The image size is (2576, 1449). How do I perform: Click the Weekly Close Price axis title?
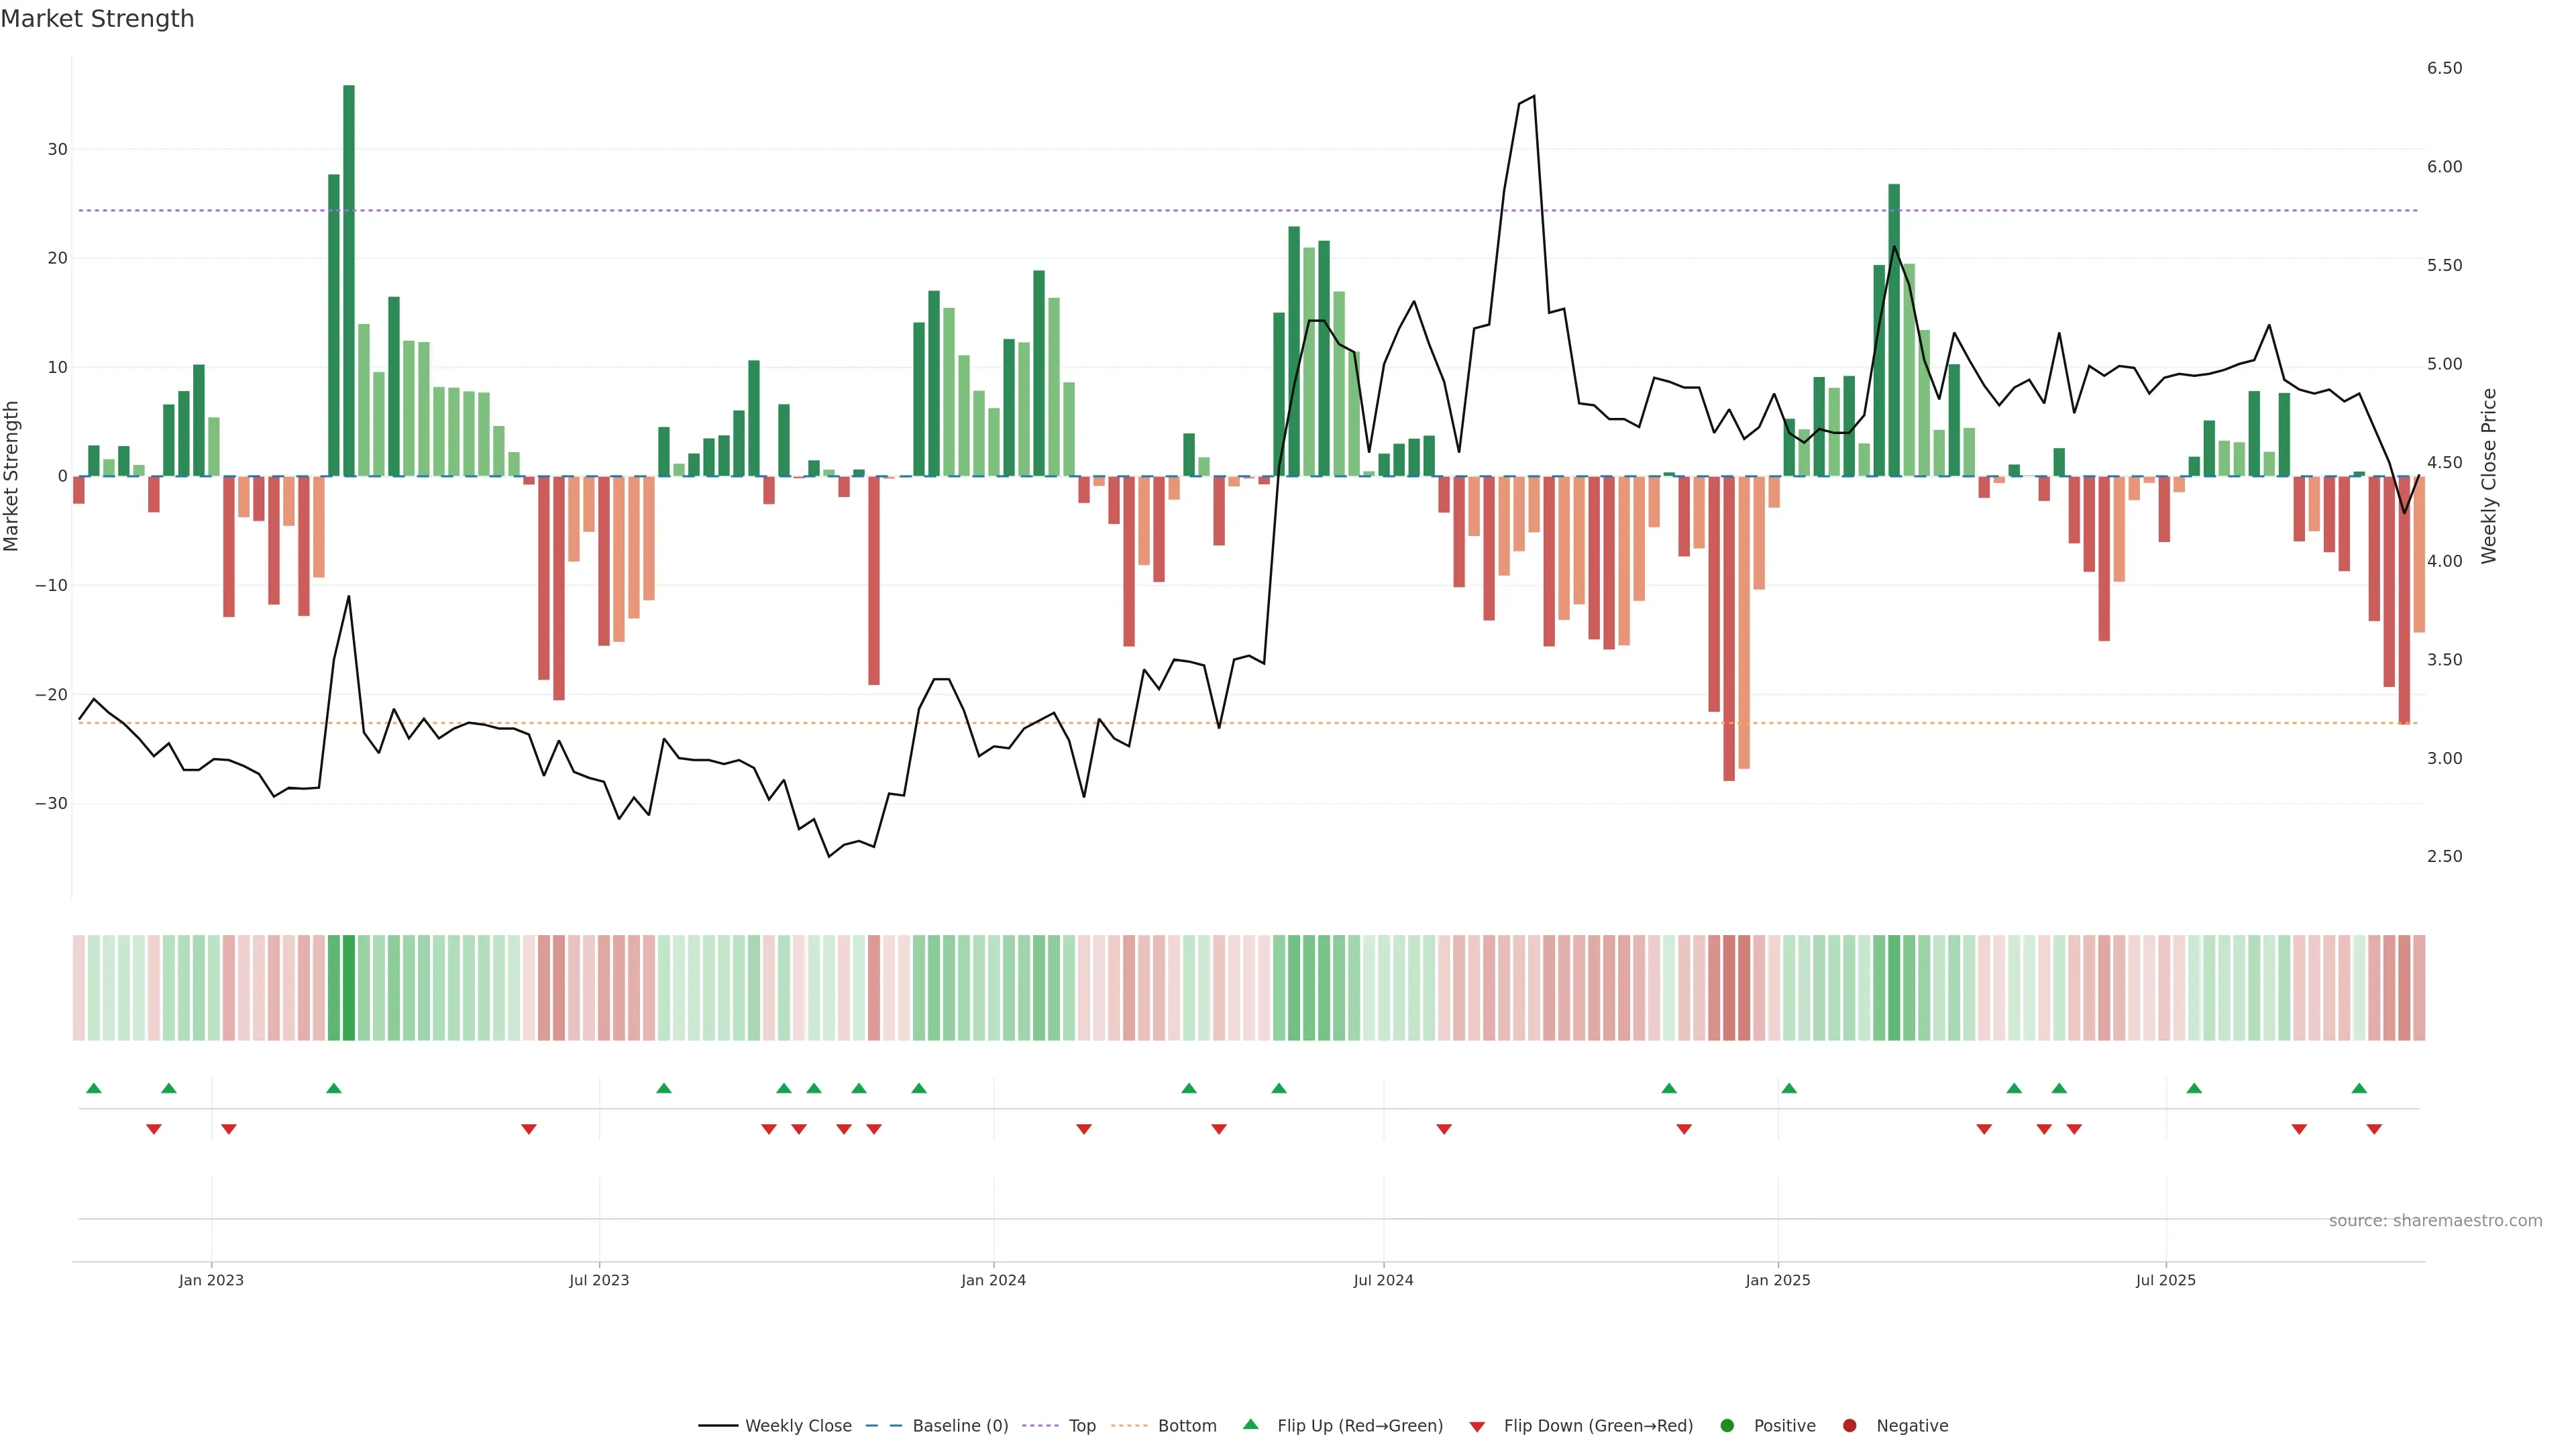2489,476
